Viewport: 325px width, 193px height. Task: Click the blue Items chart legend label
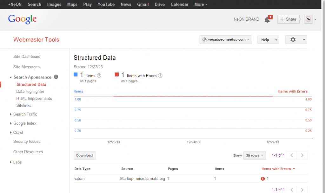tap(78, 91)
